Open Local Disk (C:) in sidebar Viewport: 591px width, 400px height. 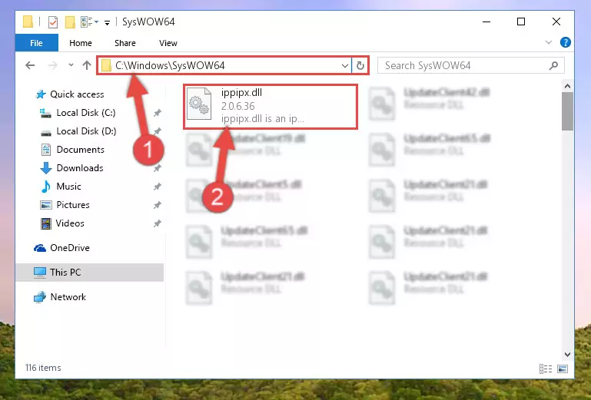[86, 113]
